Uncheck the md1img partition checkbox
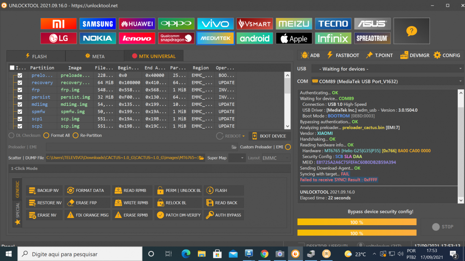 click(20, 105)
